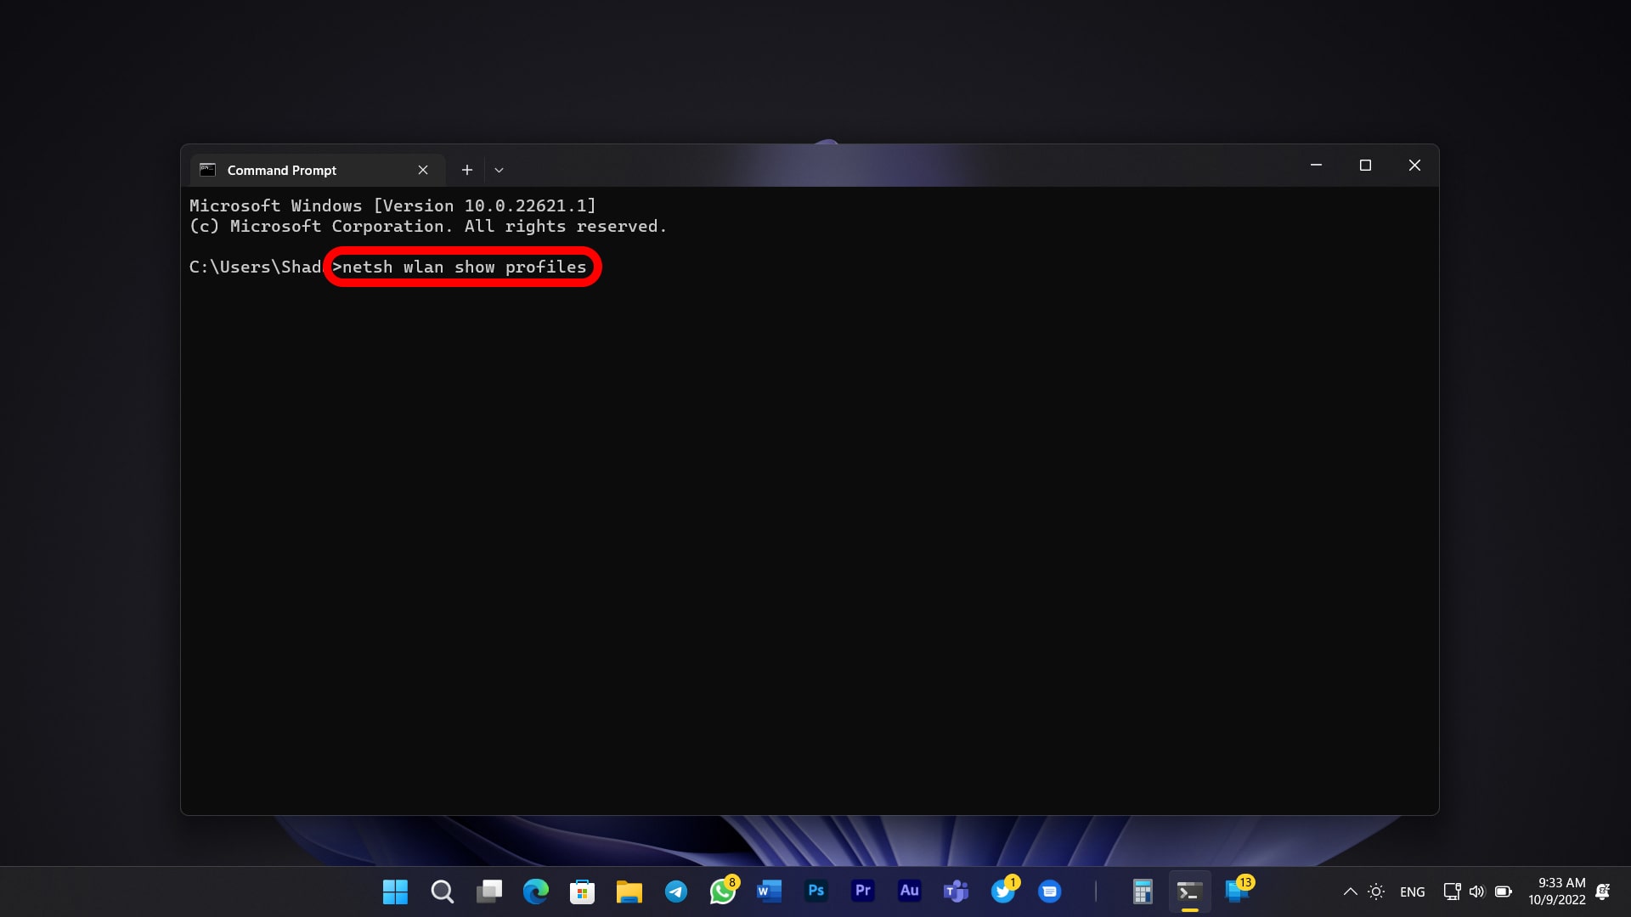Open Microsoft Word from the taskbar
Screen dimensions: 1631x917
point(769,892)
